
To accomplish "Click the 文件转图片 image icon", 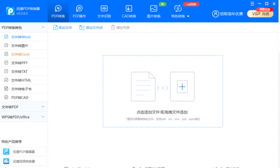I will (x=6, y=45).
